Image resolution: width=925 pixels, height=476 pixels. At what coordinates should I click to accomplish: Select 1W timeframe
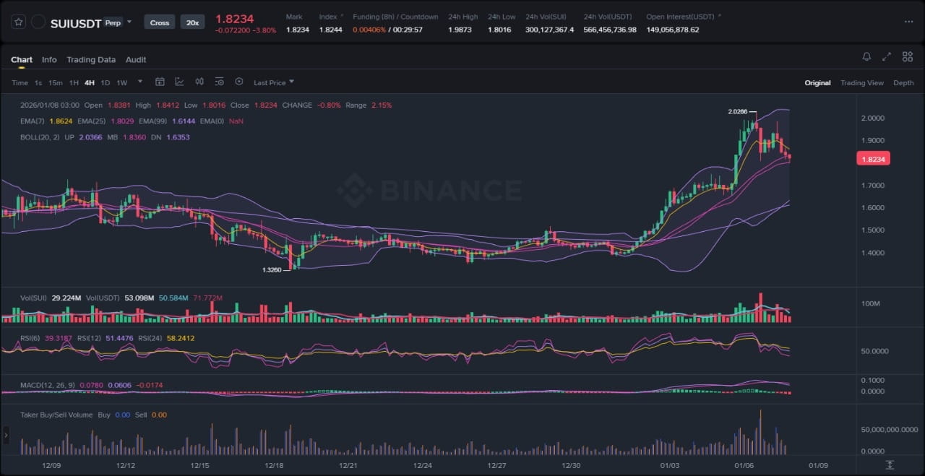pos(121,82)
